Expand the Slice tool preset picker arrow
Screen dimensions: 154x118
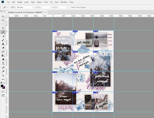[8, 8]
